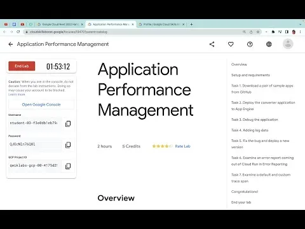Close the Profile Google Cloud Skills tab
Screen dimensions: 305x229
click(184, 24)
